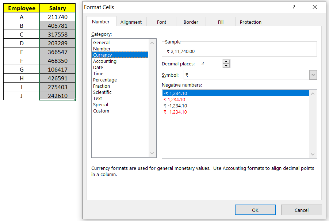This screenshot has height=221, width=329.
Task: Click inside the Decimal places input field
Action: click(211, 63)
